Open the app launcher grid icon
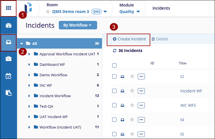 coord(9,8)
